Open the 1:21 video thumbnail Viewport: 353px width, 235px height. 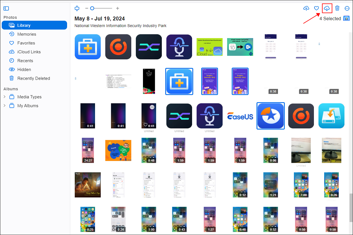pyautogui.click(x=271, y=185)
